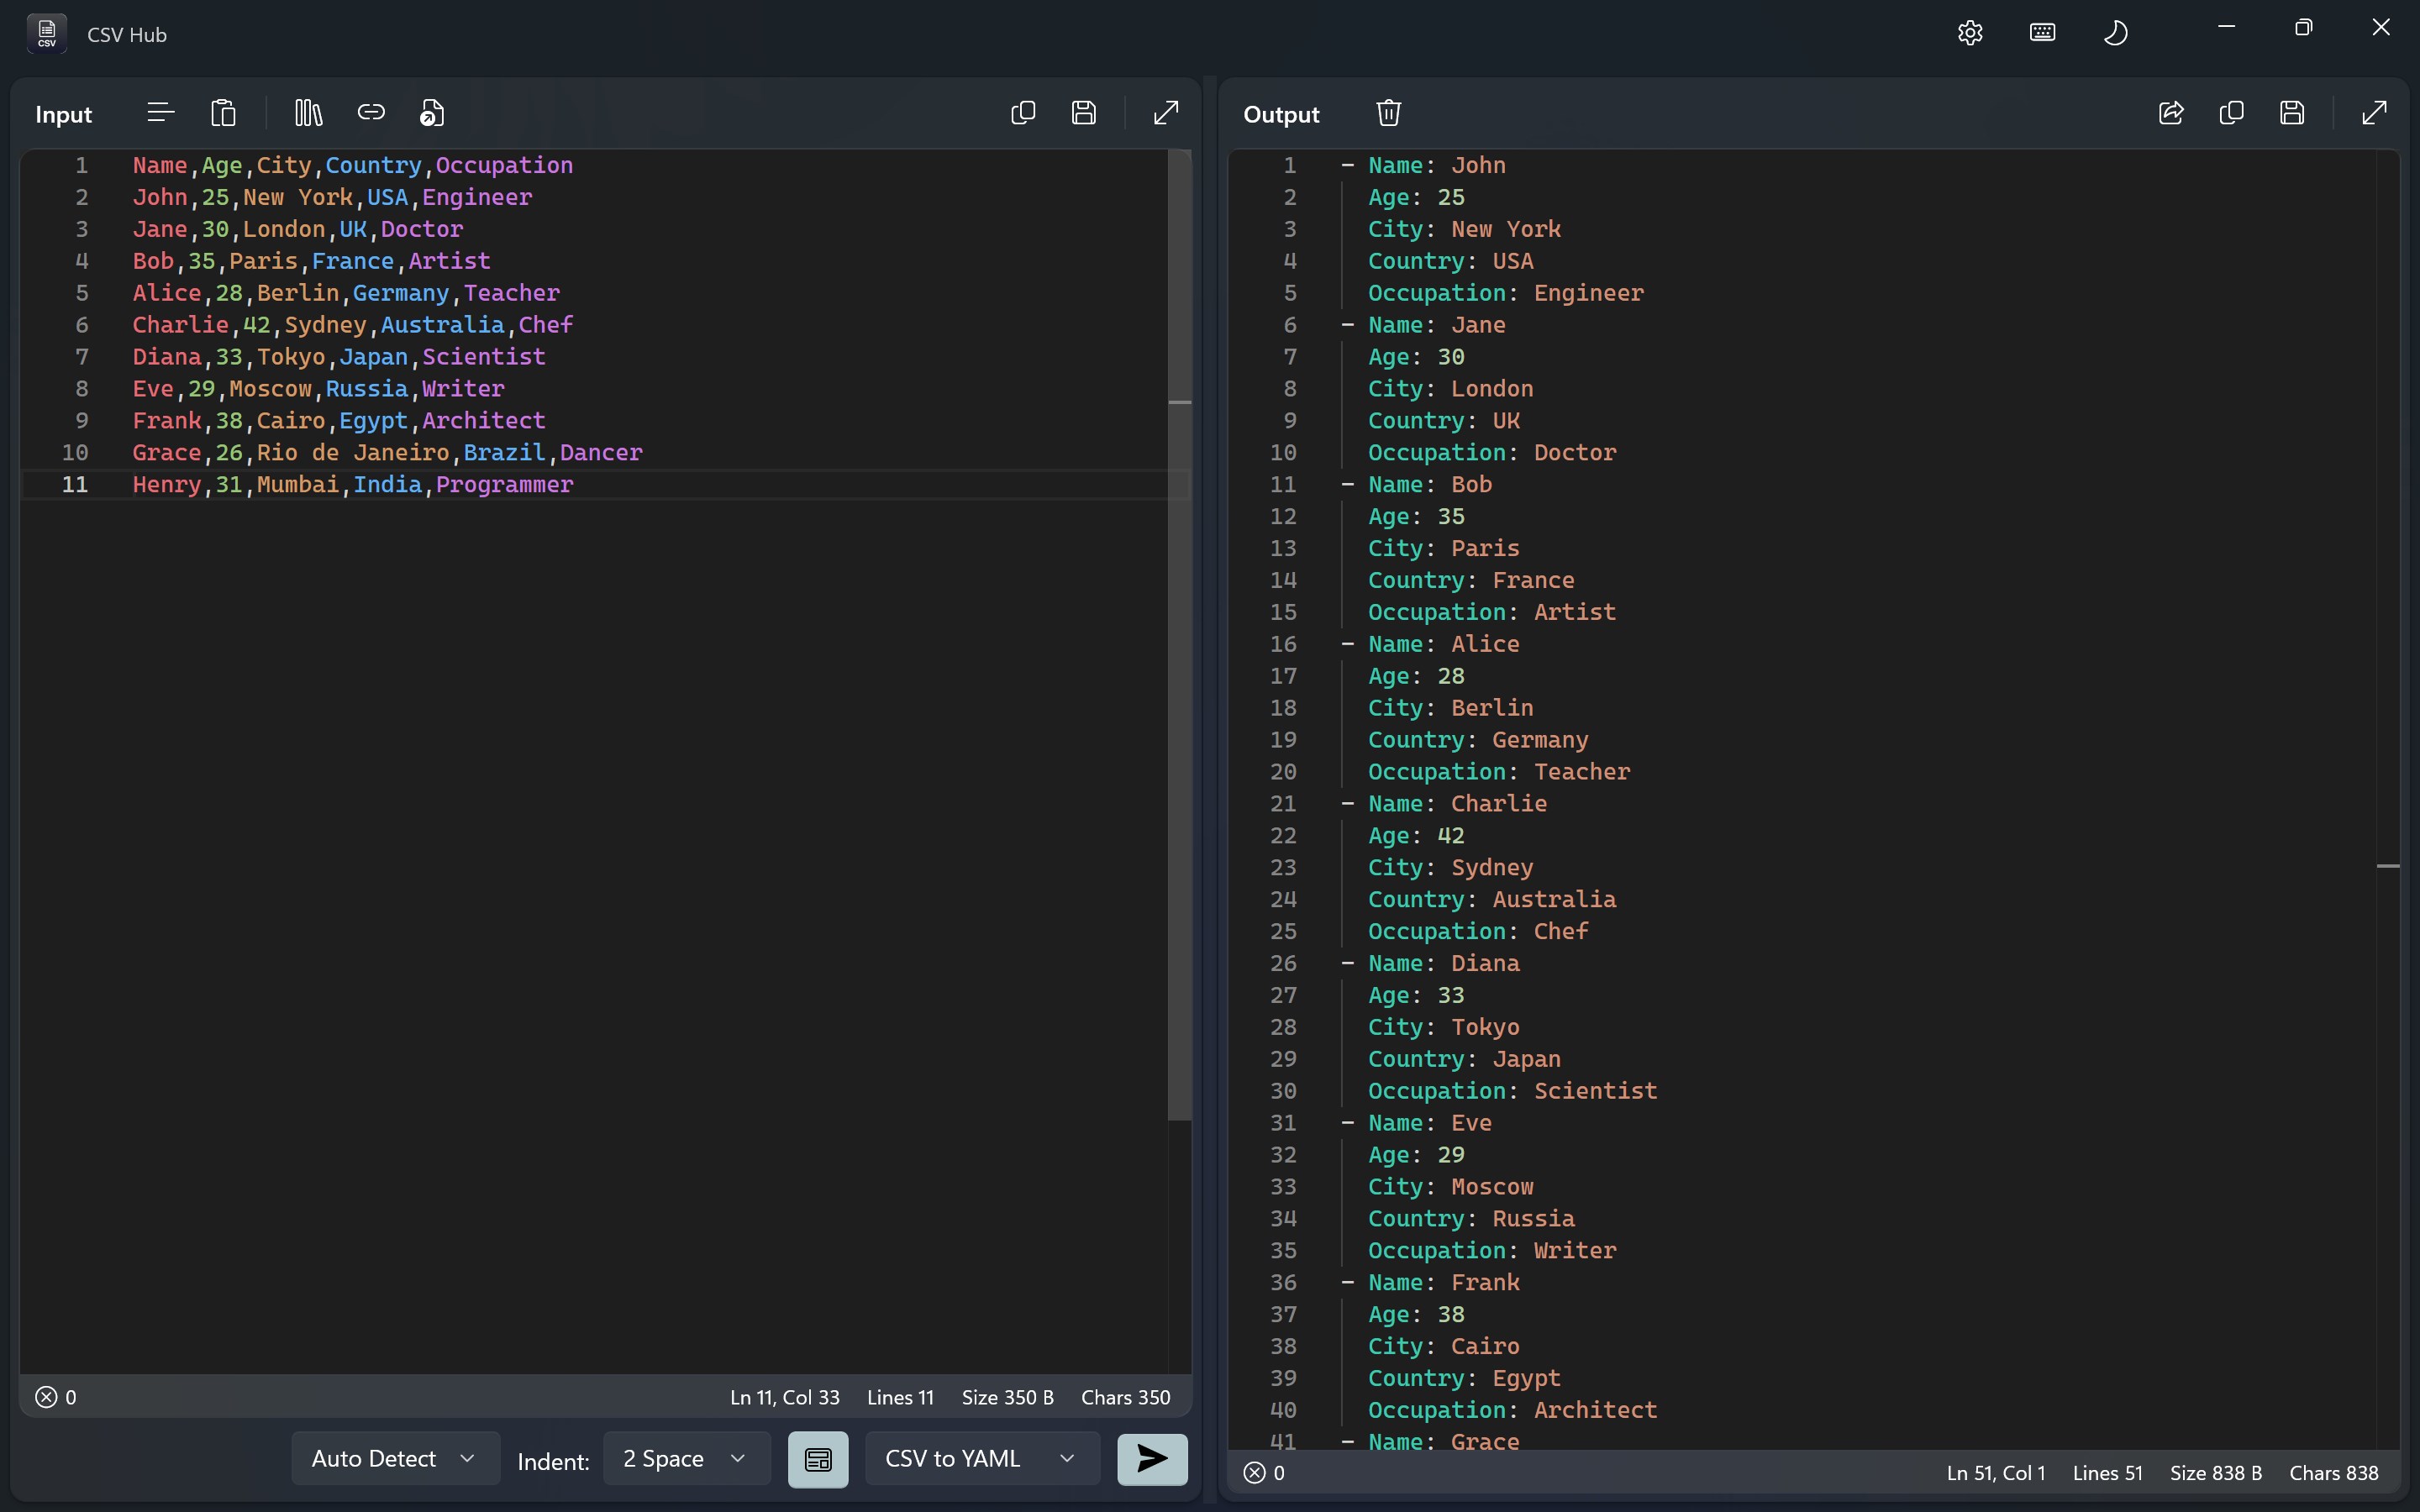Share the converted output

pyautogui.click(x=2170, y=113)
